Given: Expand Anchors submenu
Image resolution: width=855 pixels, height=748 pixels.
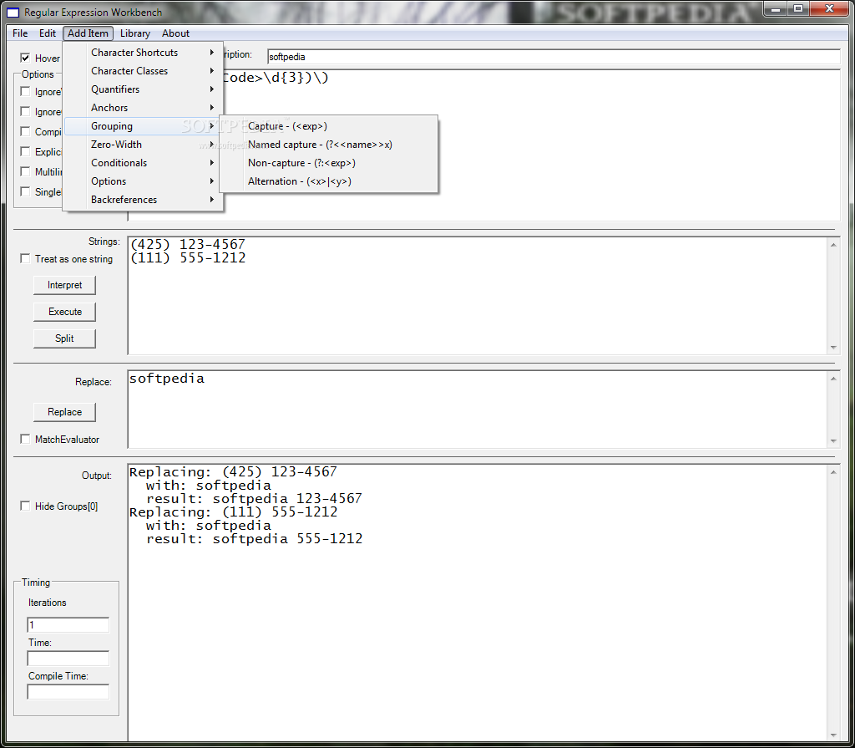Looking at the screenshot, I should point(144,108).
